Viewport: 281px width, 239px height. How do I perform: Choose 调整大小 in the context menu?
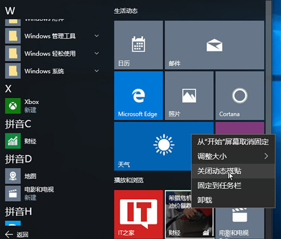click(233, 156)
